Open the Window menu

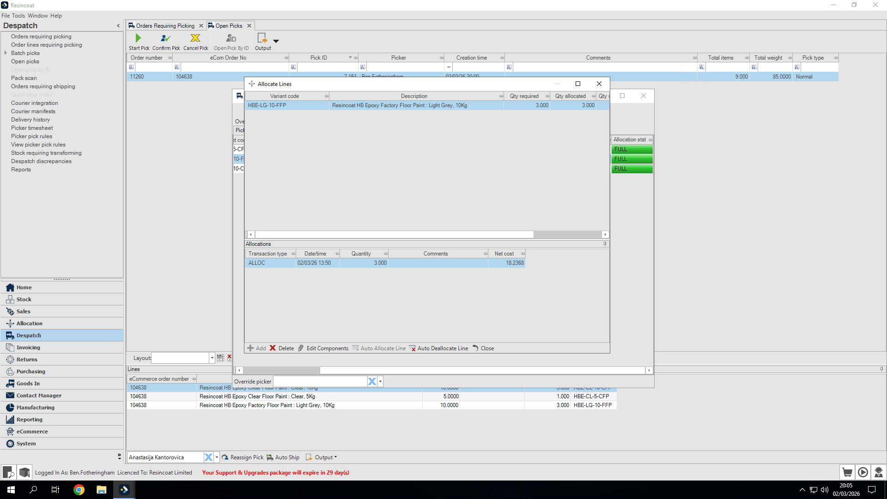(38, 16)
